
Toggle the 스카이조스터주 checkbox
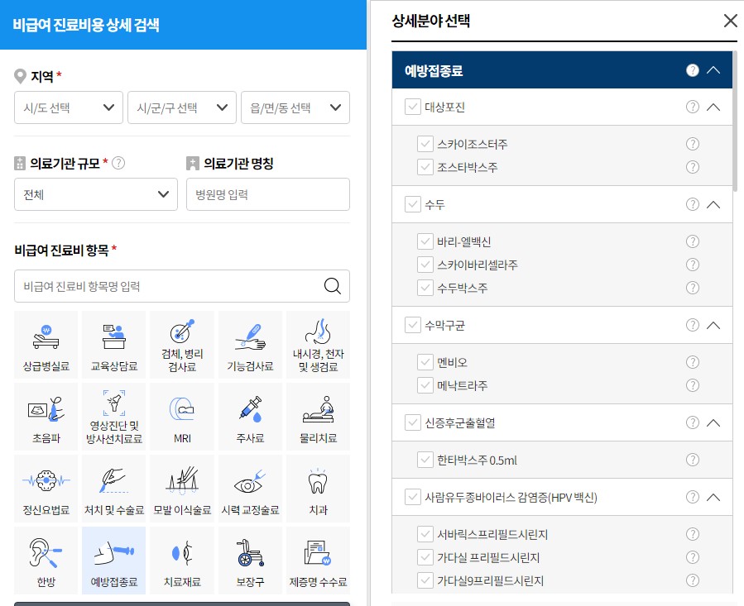425,144
